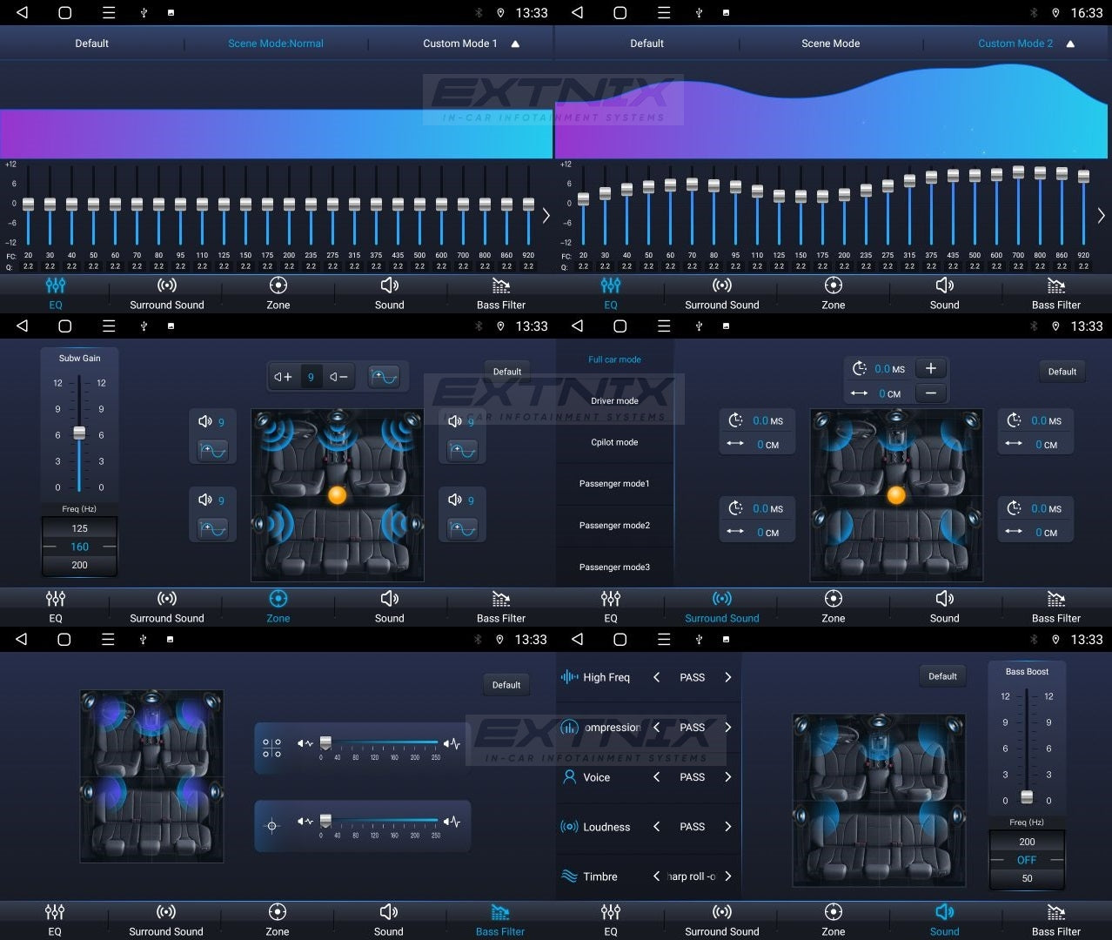
Task: Tap the back arrow on the 16:33 EQ screen
Action: point(577,12)
